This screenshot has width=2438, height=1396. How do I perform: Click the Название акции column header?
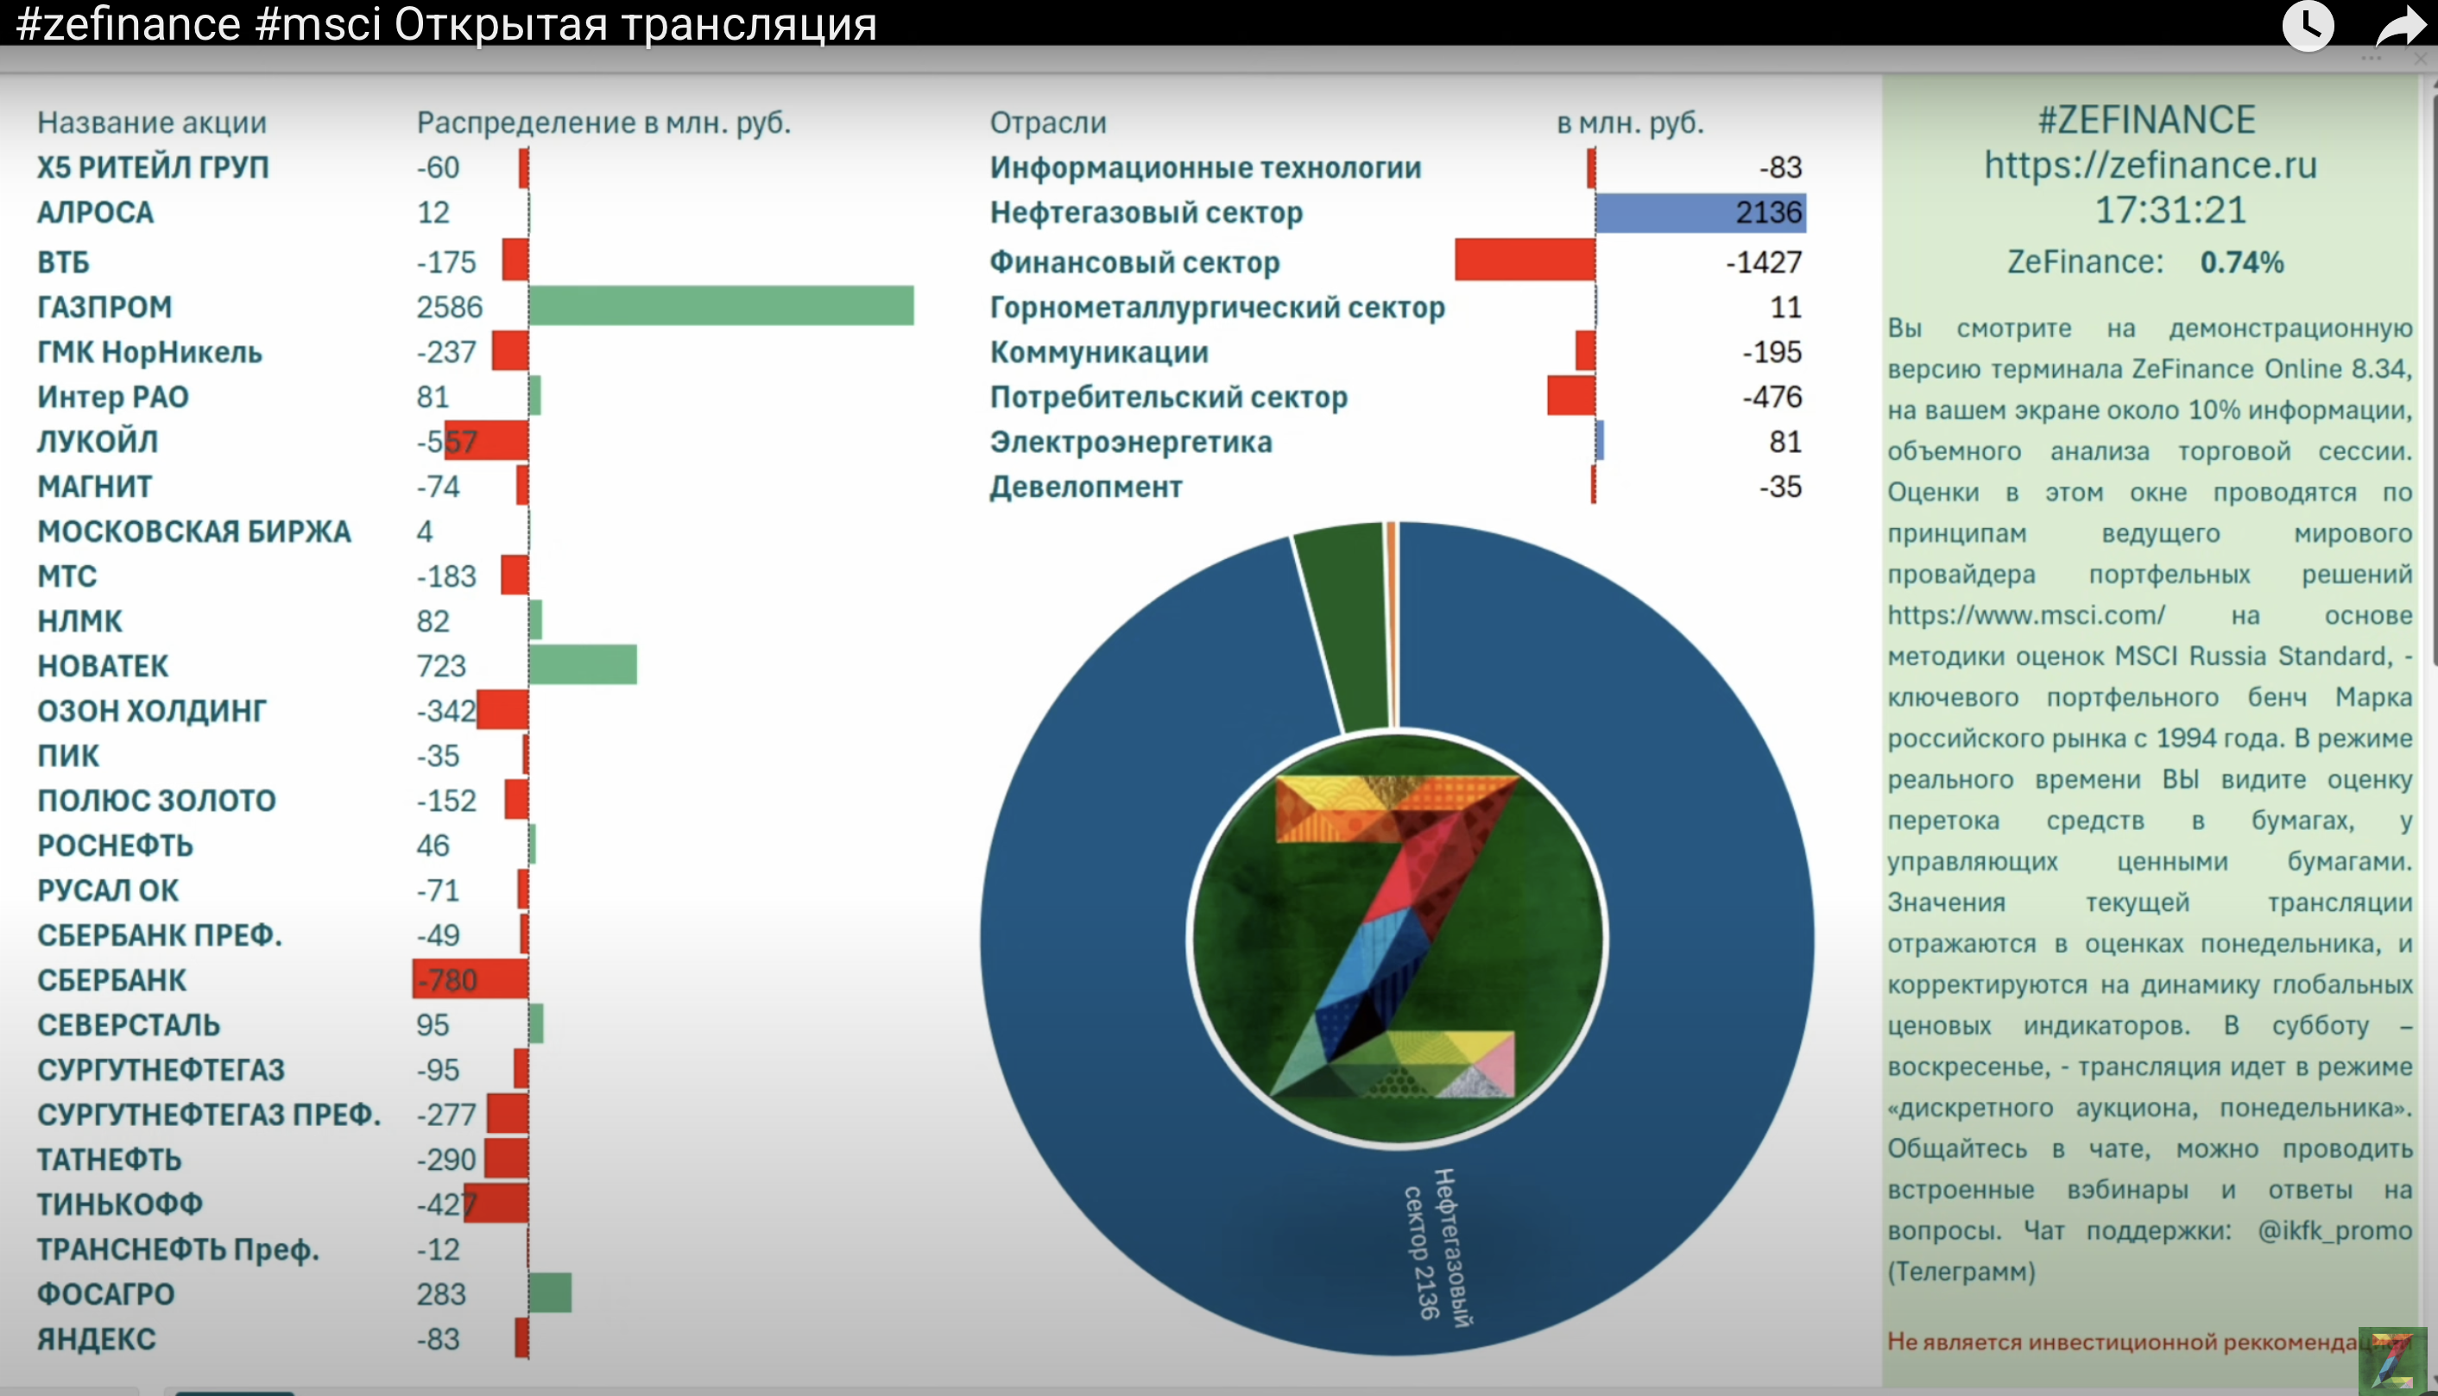(x=152, y=123)
